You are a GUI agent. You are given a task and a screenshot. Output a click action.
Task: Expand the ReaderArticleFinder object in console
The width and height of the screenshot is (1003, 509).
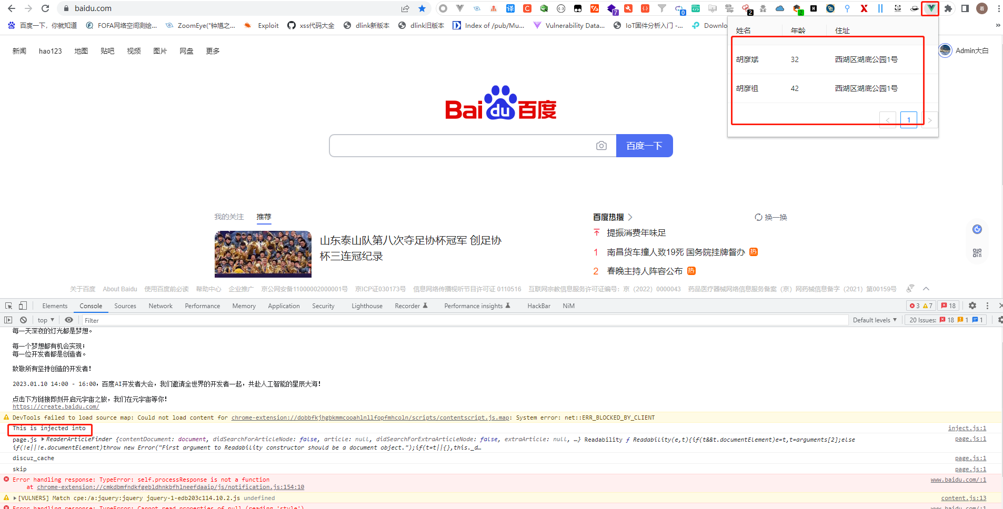(43, 439)
